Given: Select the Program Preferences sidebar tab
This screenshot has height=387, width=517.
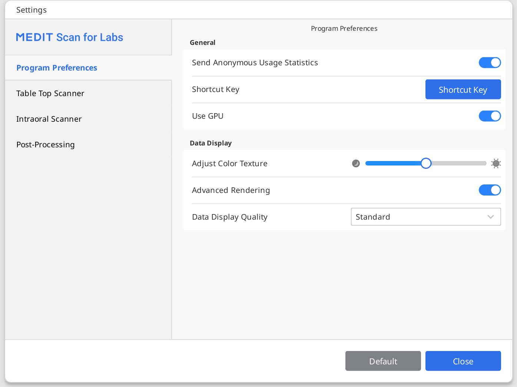Looking at the screenshot, I should click(57, 68).
